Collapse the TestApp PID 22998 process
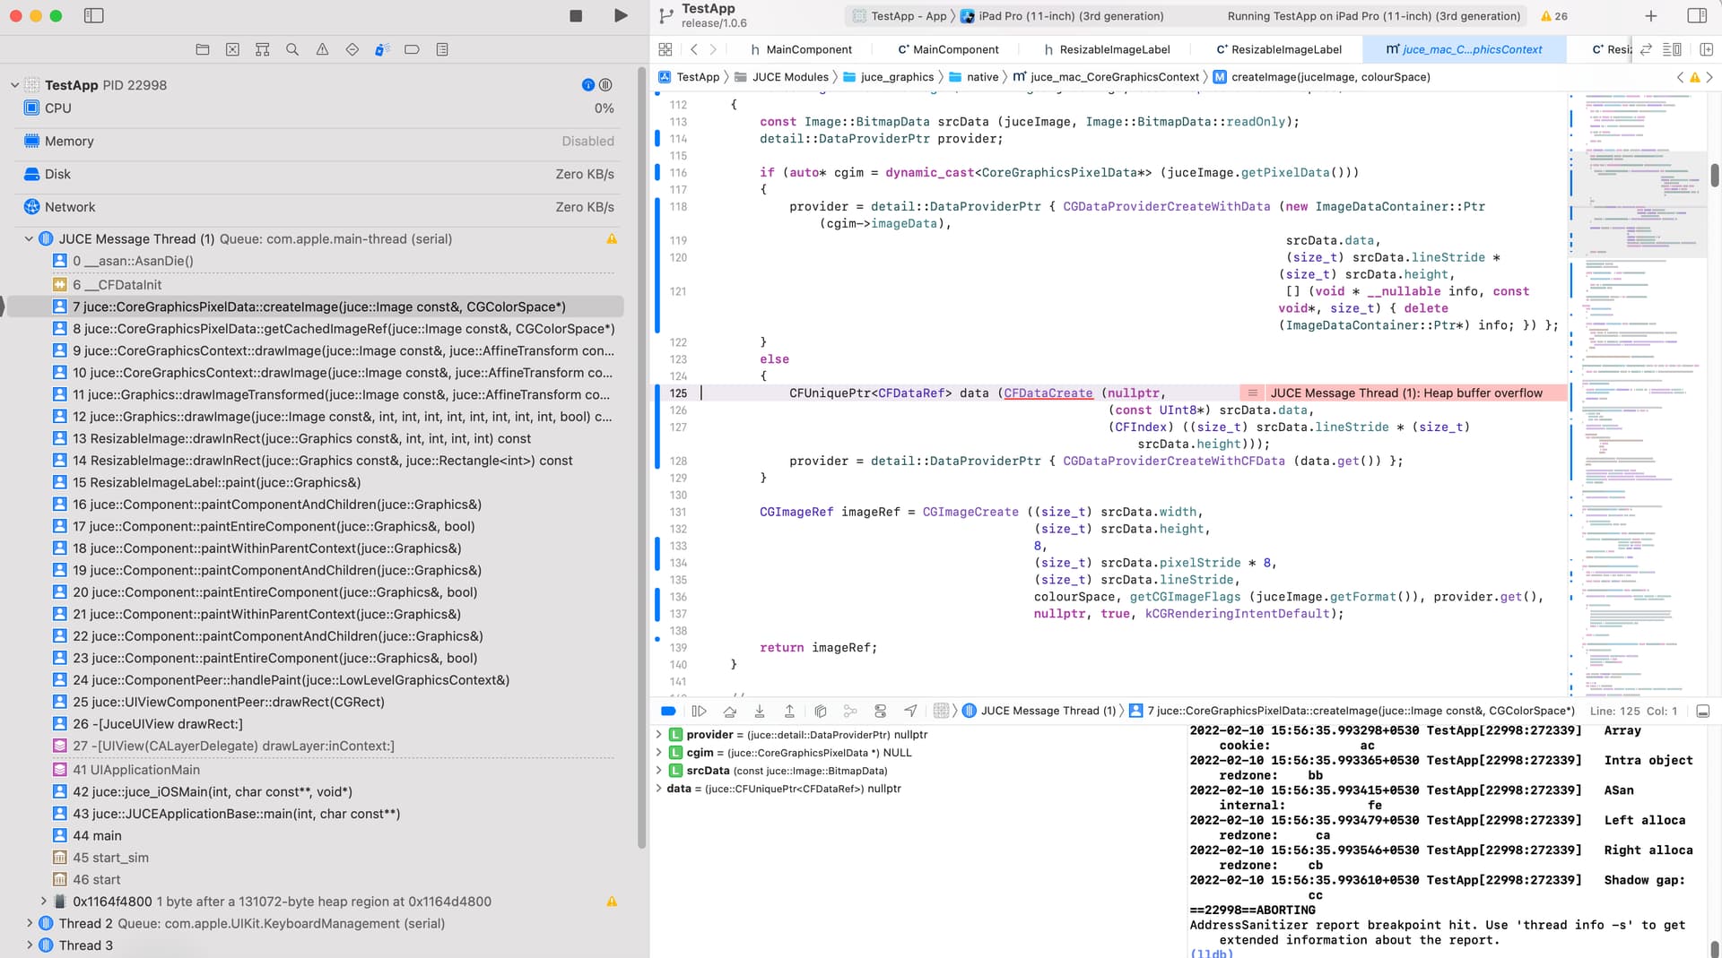Viewport: 1722px width, 958px height. [x=14, y=85]
